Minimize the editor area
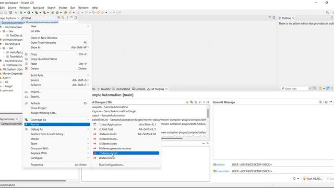The width and height of the screenshot is (334, 188). [x=270, y=17]
